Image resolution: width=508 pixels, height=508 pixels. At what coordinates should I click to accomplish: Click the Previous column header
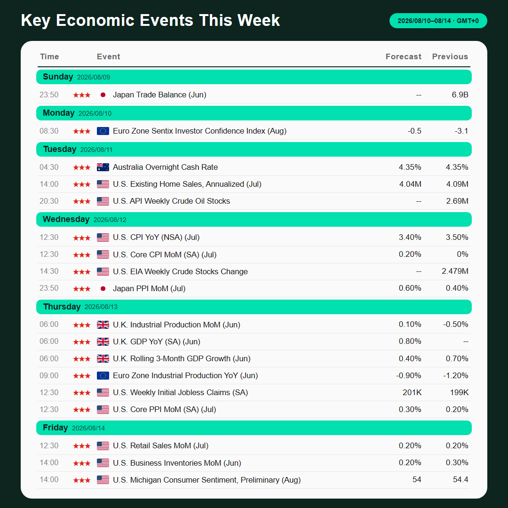click(450, 57)
